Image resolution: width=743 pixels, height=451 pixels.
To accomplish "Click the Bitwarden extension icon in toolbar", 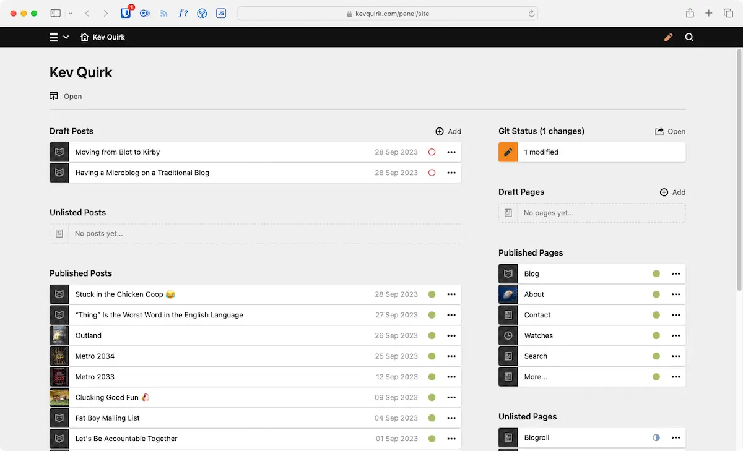I will point(126,13).
